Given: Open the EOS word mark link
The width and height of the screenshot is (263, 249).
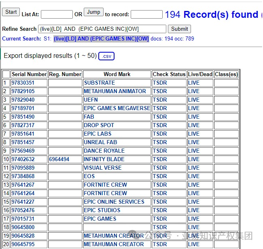Looking at the screenshot, I should [x=89, y=177].
